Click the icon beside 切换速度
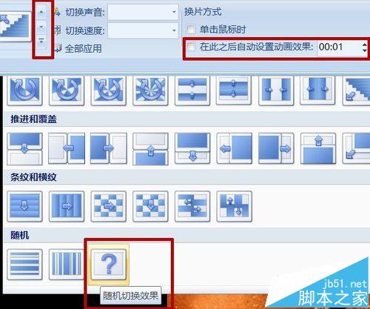The image size is (370, 309). 58,30
